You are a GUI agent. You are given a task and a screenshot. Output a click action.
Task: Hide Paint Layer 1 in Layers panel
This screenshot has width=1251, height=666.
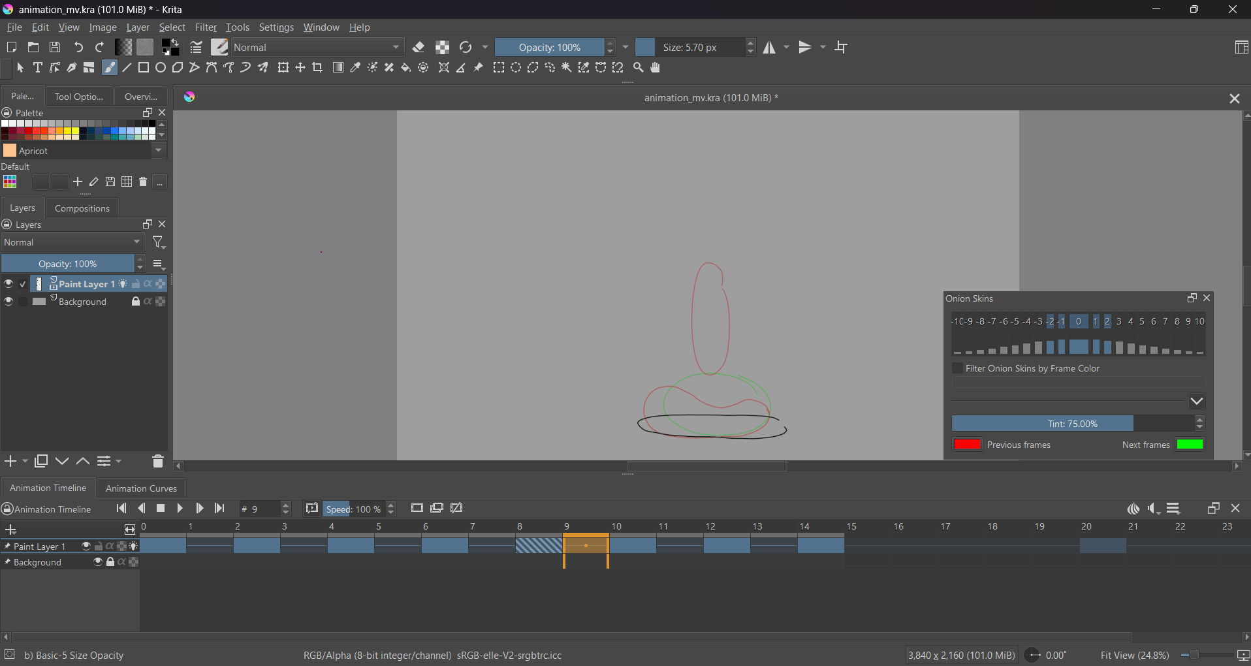[8, 284]
